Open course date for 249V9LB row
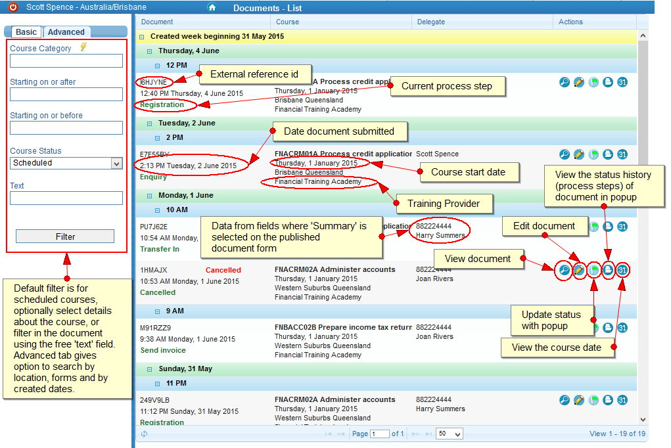Image resolution: width=671 pixels, height=448 pixels. [x=622, y=400]
